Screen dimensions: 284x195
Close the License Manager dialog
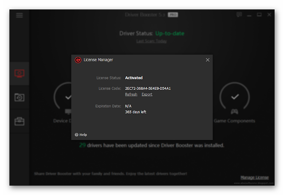[x=208, y=60]
